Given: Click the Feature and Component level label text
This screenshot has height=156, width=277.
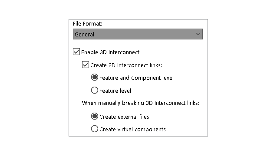Looking at the screenshot, I should tap(136, 78).
